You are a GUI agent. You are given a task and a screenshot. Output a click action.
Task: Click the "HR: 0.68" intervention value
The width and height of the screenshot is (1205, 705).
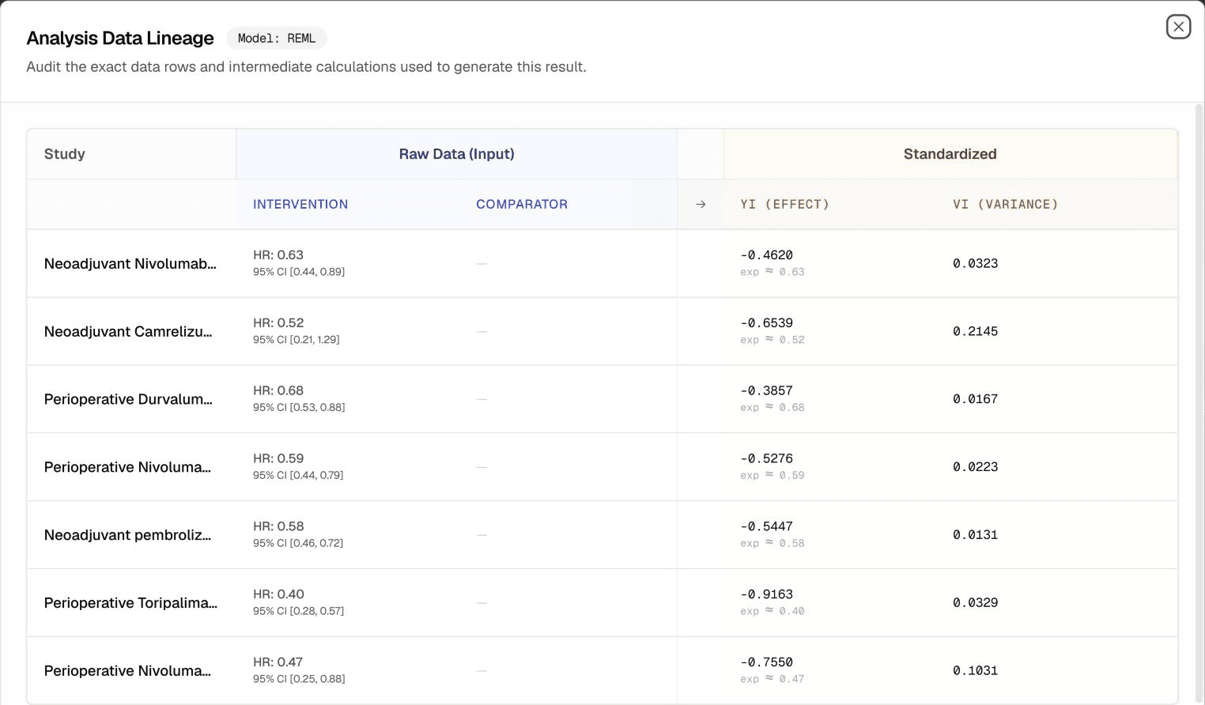click(278, 390)
